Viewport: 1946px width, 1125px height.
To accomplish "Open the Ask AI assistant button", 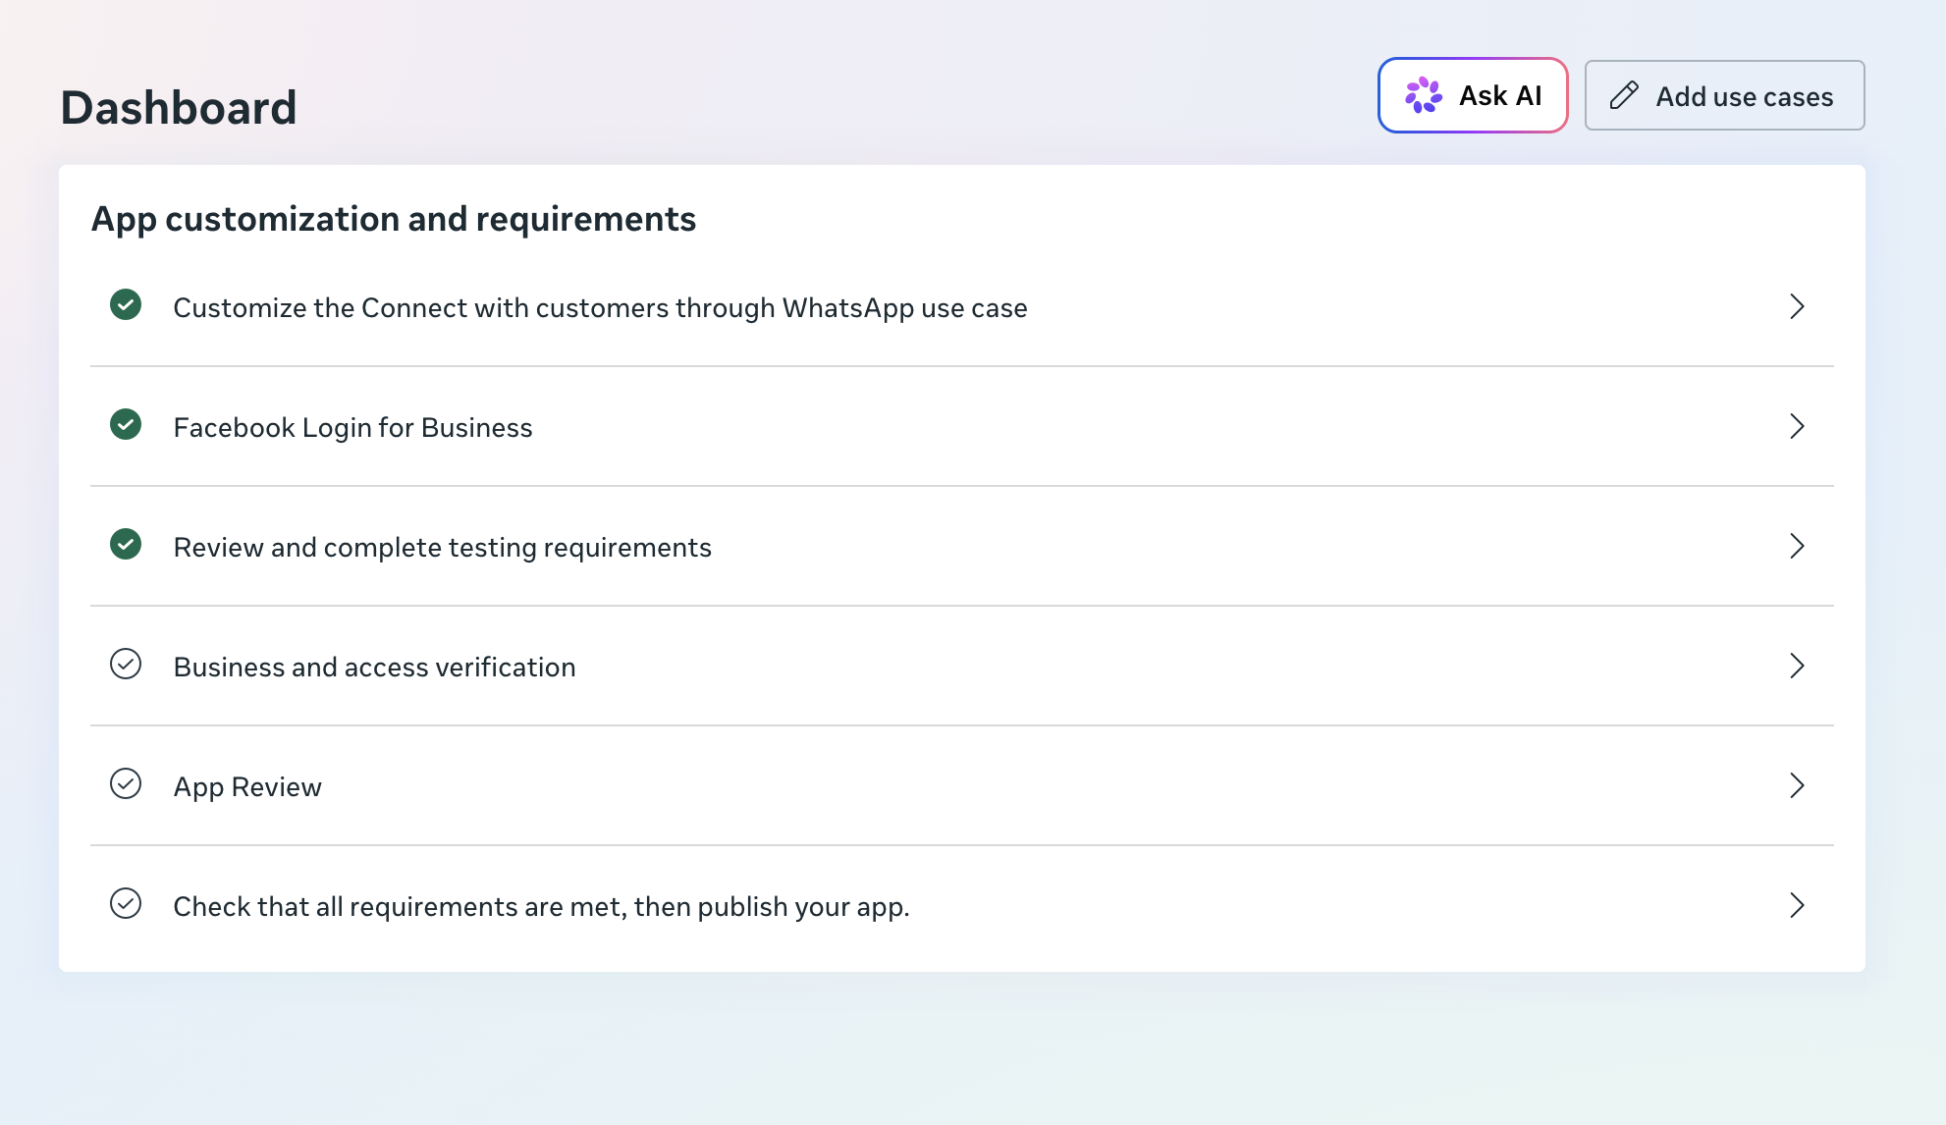I will click(1473, 95).
